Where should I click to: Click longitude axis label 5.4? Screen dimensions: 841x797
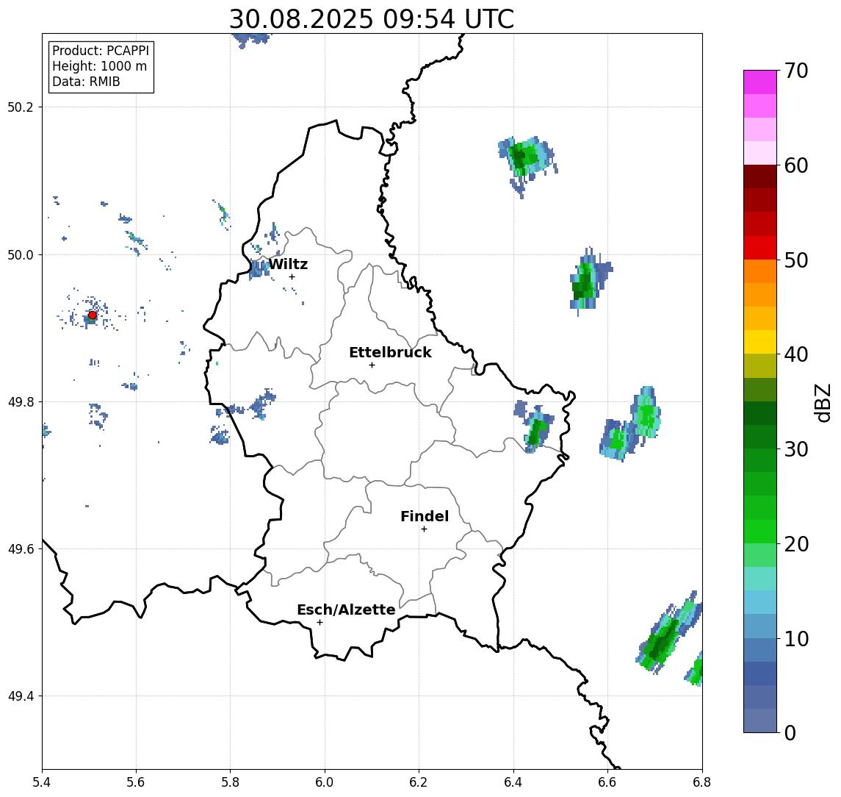coord(42,782)
